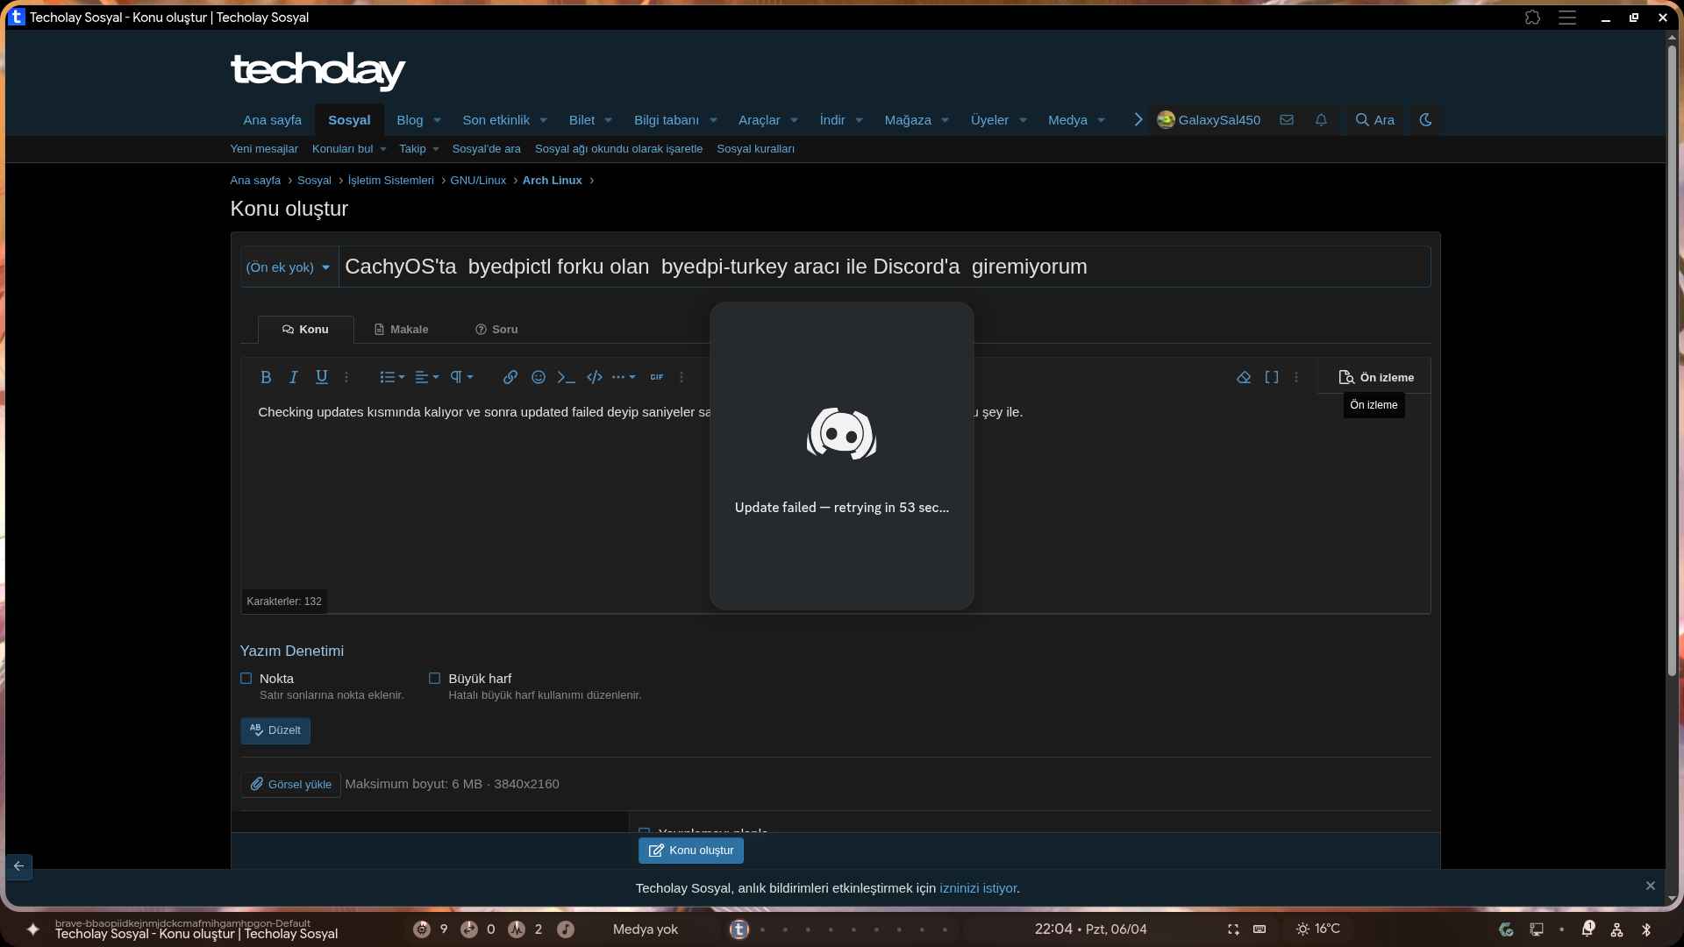Image resolution: width=1684 pixels, height=947 pixels.
Task: Open the Ara search button
Action: point(1374,120)
